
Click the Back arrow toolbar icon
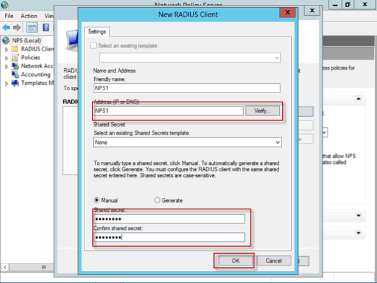pos(7,27)
